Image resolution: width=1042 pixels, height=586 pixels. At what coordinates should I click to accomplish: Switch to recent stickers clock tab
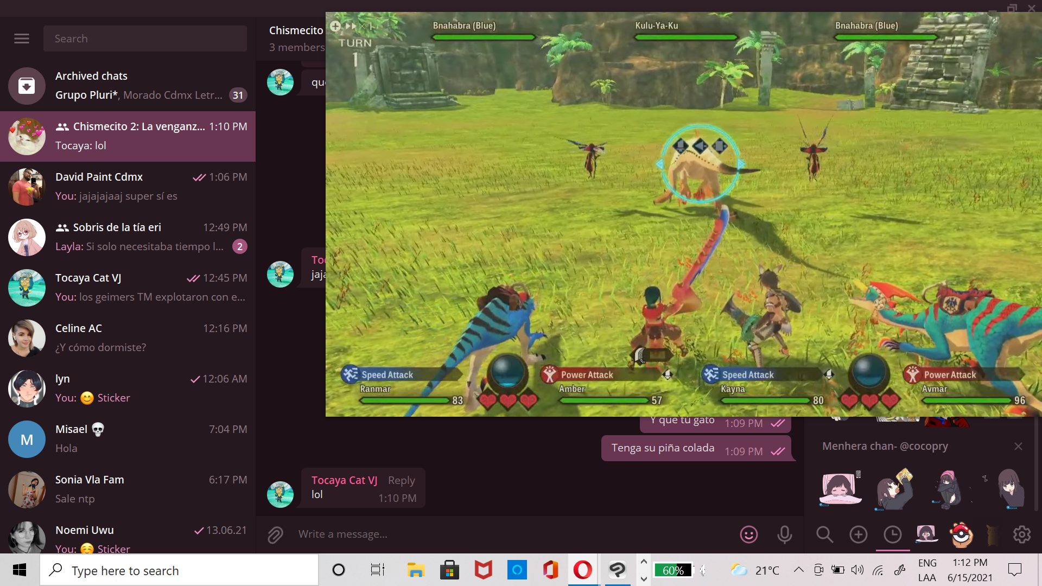[x=892, y=534]
